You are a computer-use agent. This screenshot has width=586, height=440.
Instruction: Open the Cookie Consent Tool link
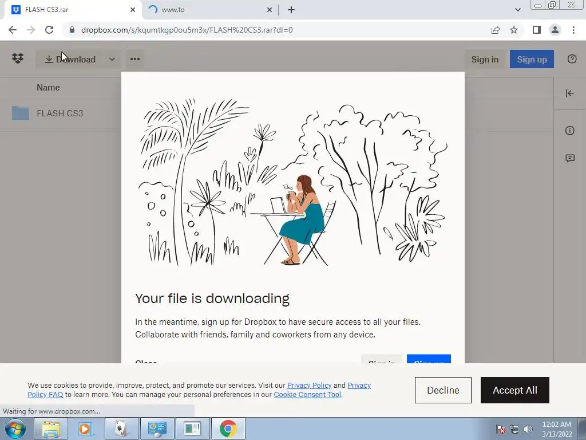click(307, 395)
